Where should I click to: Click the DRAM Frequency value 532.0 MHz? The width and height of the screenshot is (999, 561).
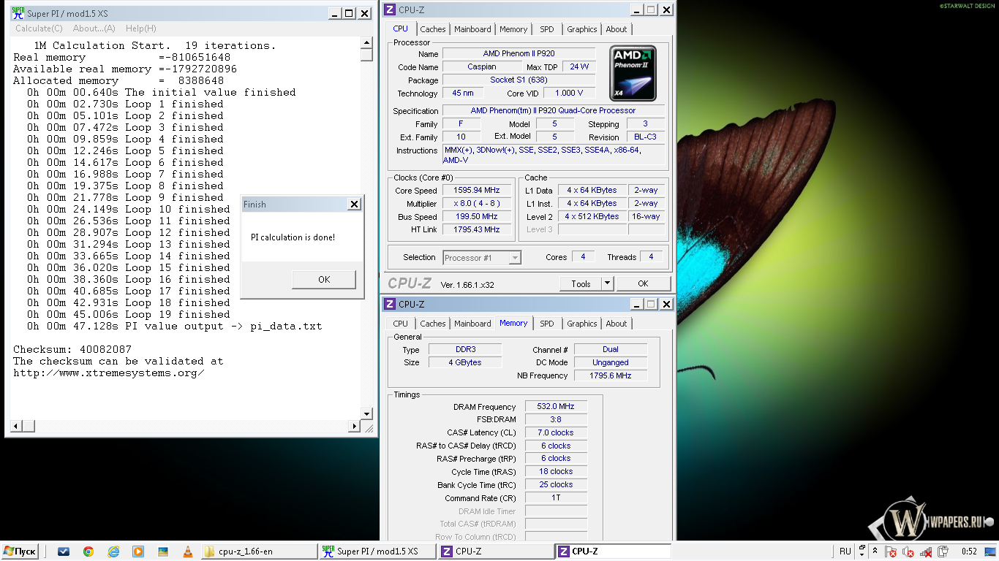(556, 406)
